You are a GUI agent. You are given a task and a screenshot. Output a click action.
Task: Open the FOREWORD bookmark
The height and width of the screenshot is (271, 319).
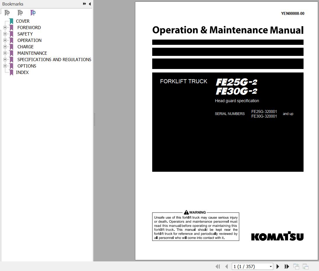29,27
